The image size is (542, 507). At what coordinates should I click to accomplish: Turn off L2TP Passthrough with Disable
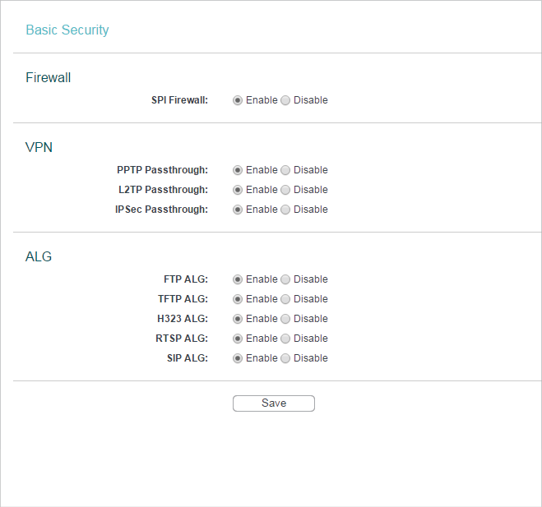tap(285, 190)
